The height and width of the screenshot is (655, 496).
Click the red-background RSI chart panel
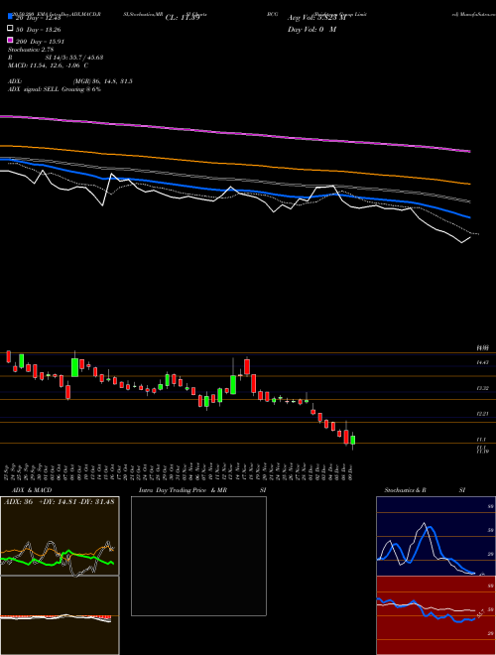pos(435,615)
